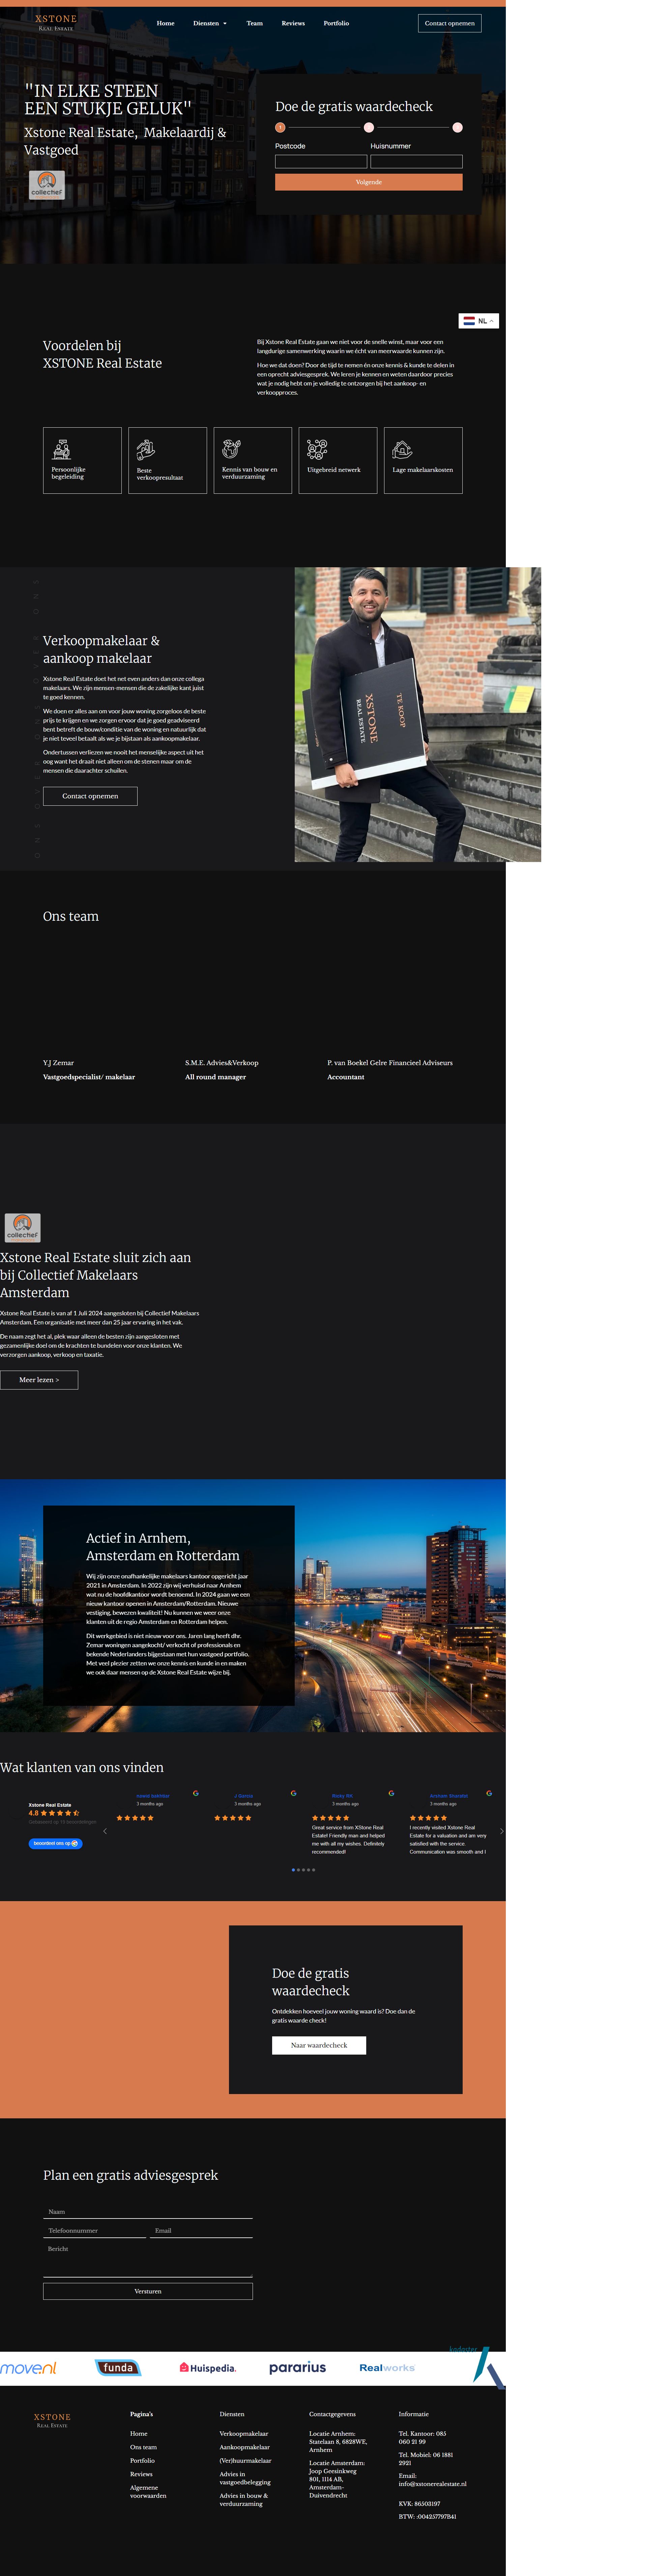The width and height of the screenshot is (665, 2576).
Task: Click the Postcode input field
Action: [x=321, y=161]
